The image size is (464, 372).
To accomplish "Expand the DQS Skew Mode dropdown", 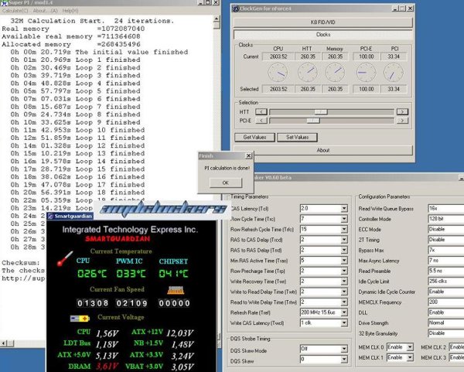I will pos(343,350).
